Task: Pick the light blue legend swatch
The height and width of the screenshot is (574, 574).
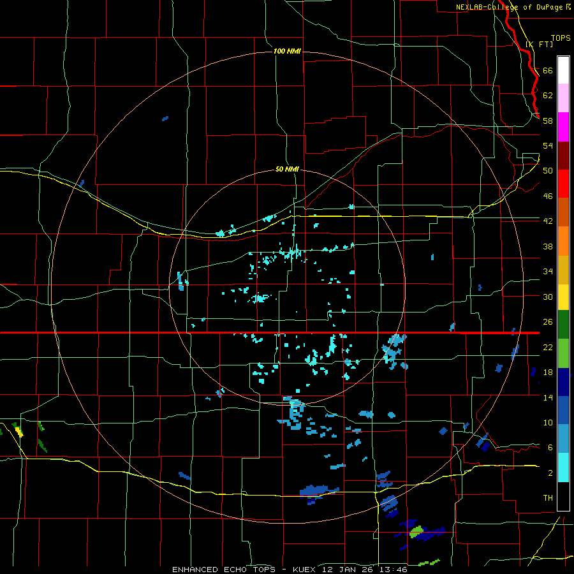Action: click(x=563, y=439)
